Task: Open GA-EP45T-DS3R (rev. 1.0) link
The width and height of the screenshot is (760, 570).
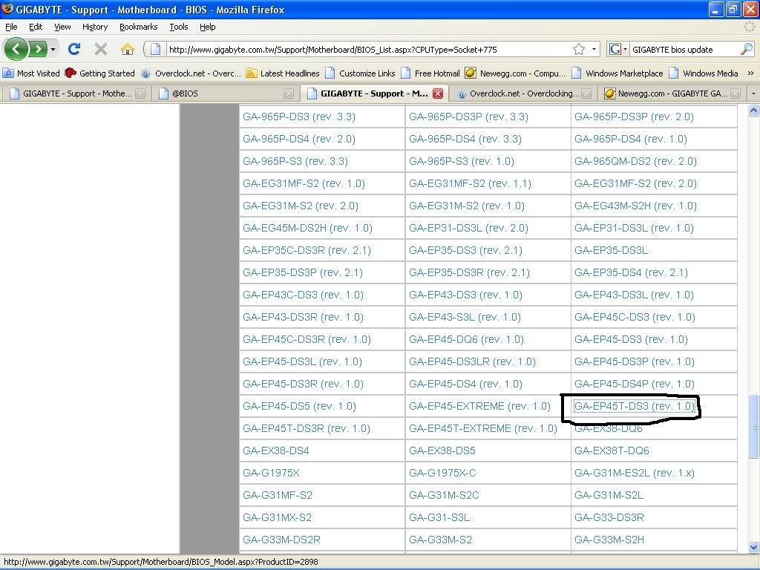Action: click(x=307, y=428)
